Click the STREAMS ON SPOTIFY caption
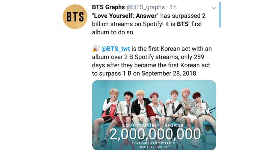 coord(153,143)
